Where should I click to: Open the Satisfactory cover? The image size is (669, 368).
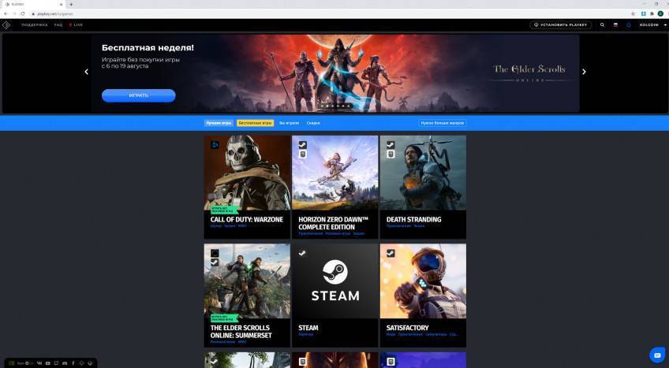(x=423, y=281)
